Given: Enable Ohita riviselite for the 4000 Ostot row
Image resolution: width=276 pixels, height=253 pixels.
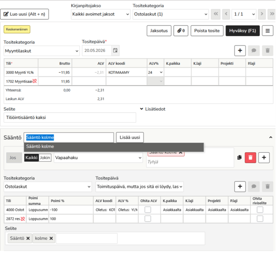Looking at the screenshot, I should click(260, 209).
